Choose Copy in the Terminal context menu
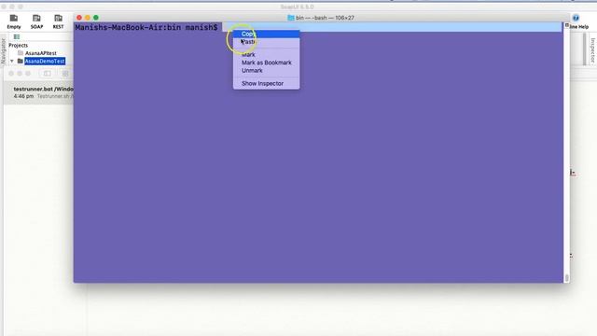The width and height of the screenshot is (597, 336). [266, 34]
